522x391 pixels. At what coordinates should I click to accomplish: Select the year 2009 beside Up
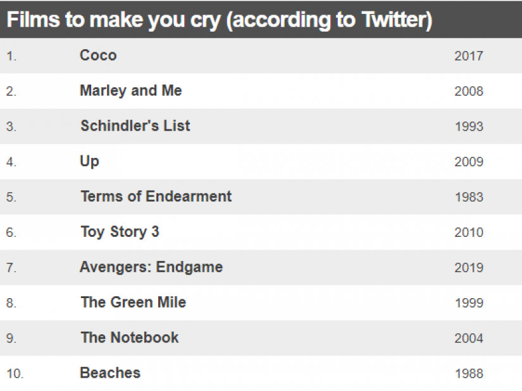[x=469, y=162]
